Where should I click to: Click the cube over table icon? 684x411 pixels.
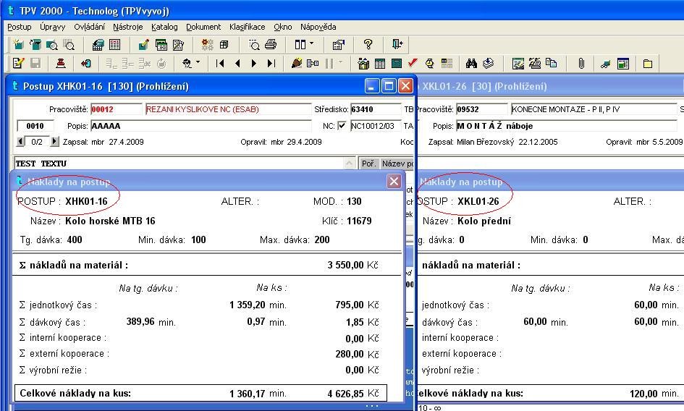(98, 45)
